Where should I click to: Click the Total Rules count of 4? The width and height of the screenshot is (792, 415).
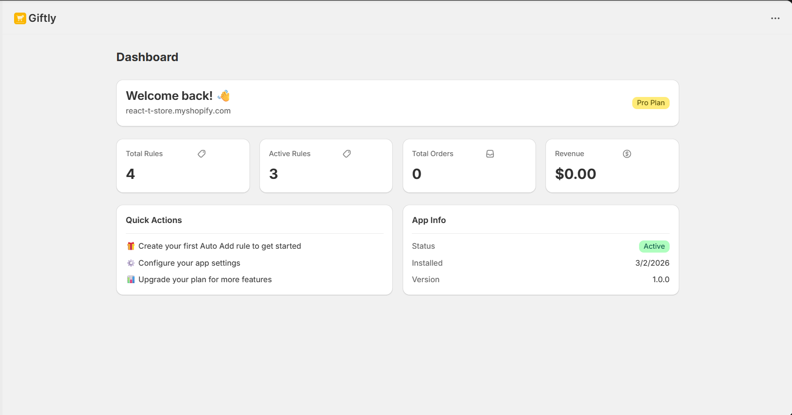131,174
